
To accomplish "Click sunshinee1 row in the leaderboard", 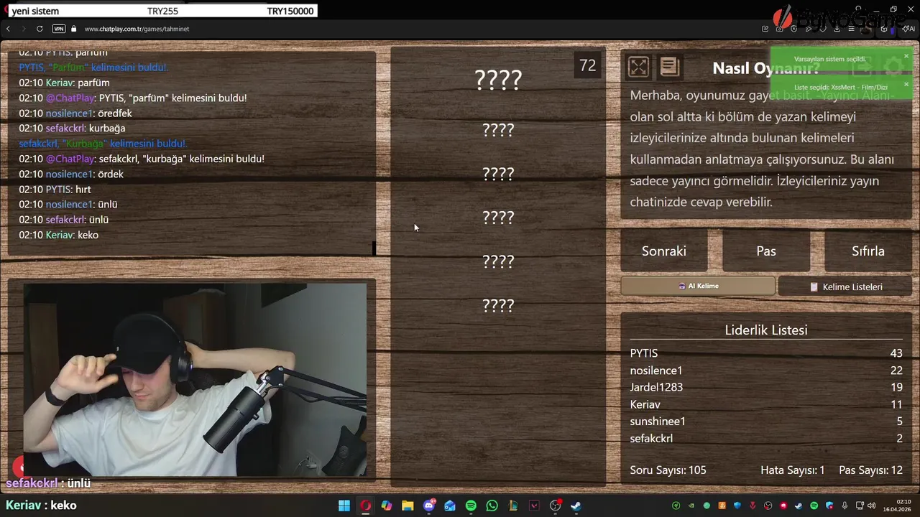I will pos(766,421).
